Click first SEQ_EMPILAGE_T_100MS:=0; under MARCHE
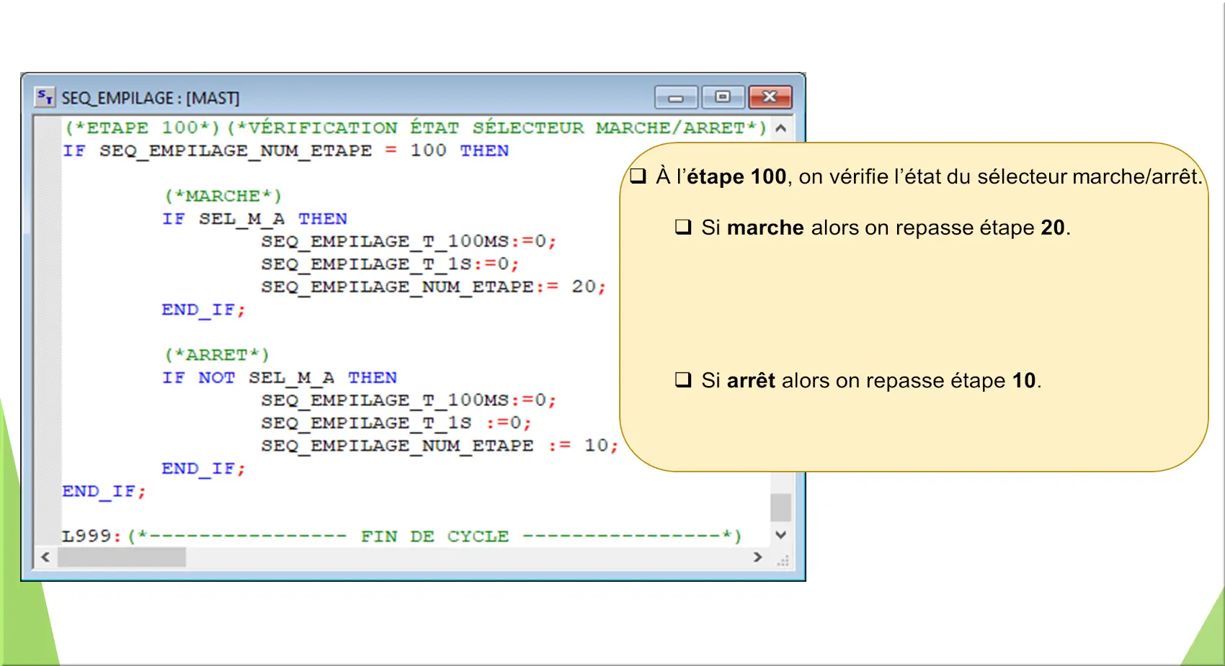Screen dimensions: 1225x666 [x=409, y=241]
